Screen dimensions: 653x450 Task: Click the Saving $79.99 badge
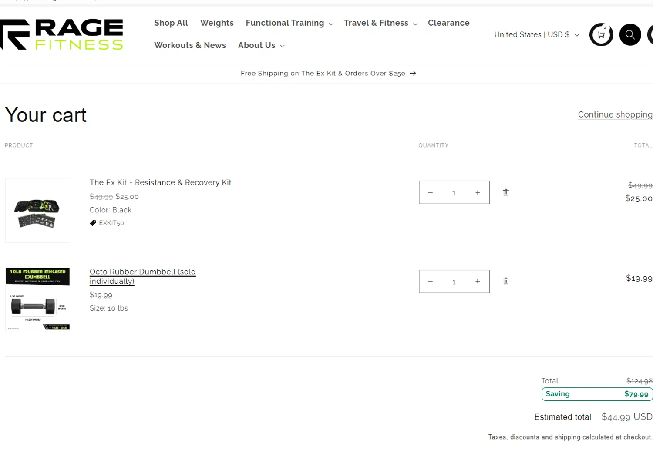pyautogui.click(x=597, y=394)
